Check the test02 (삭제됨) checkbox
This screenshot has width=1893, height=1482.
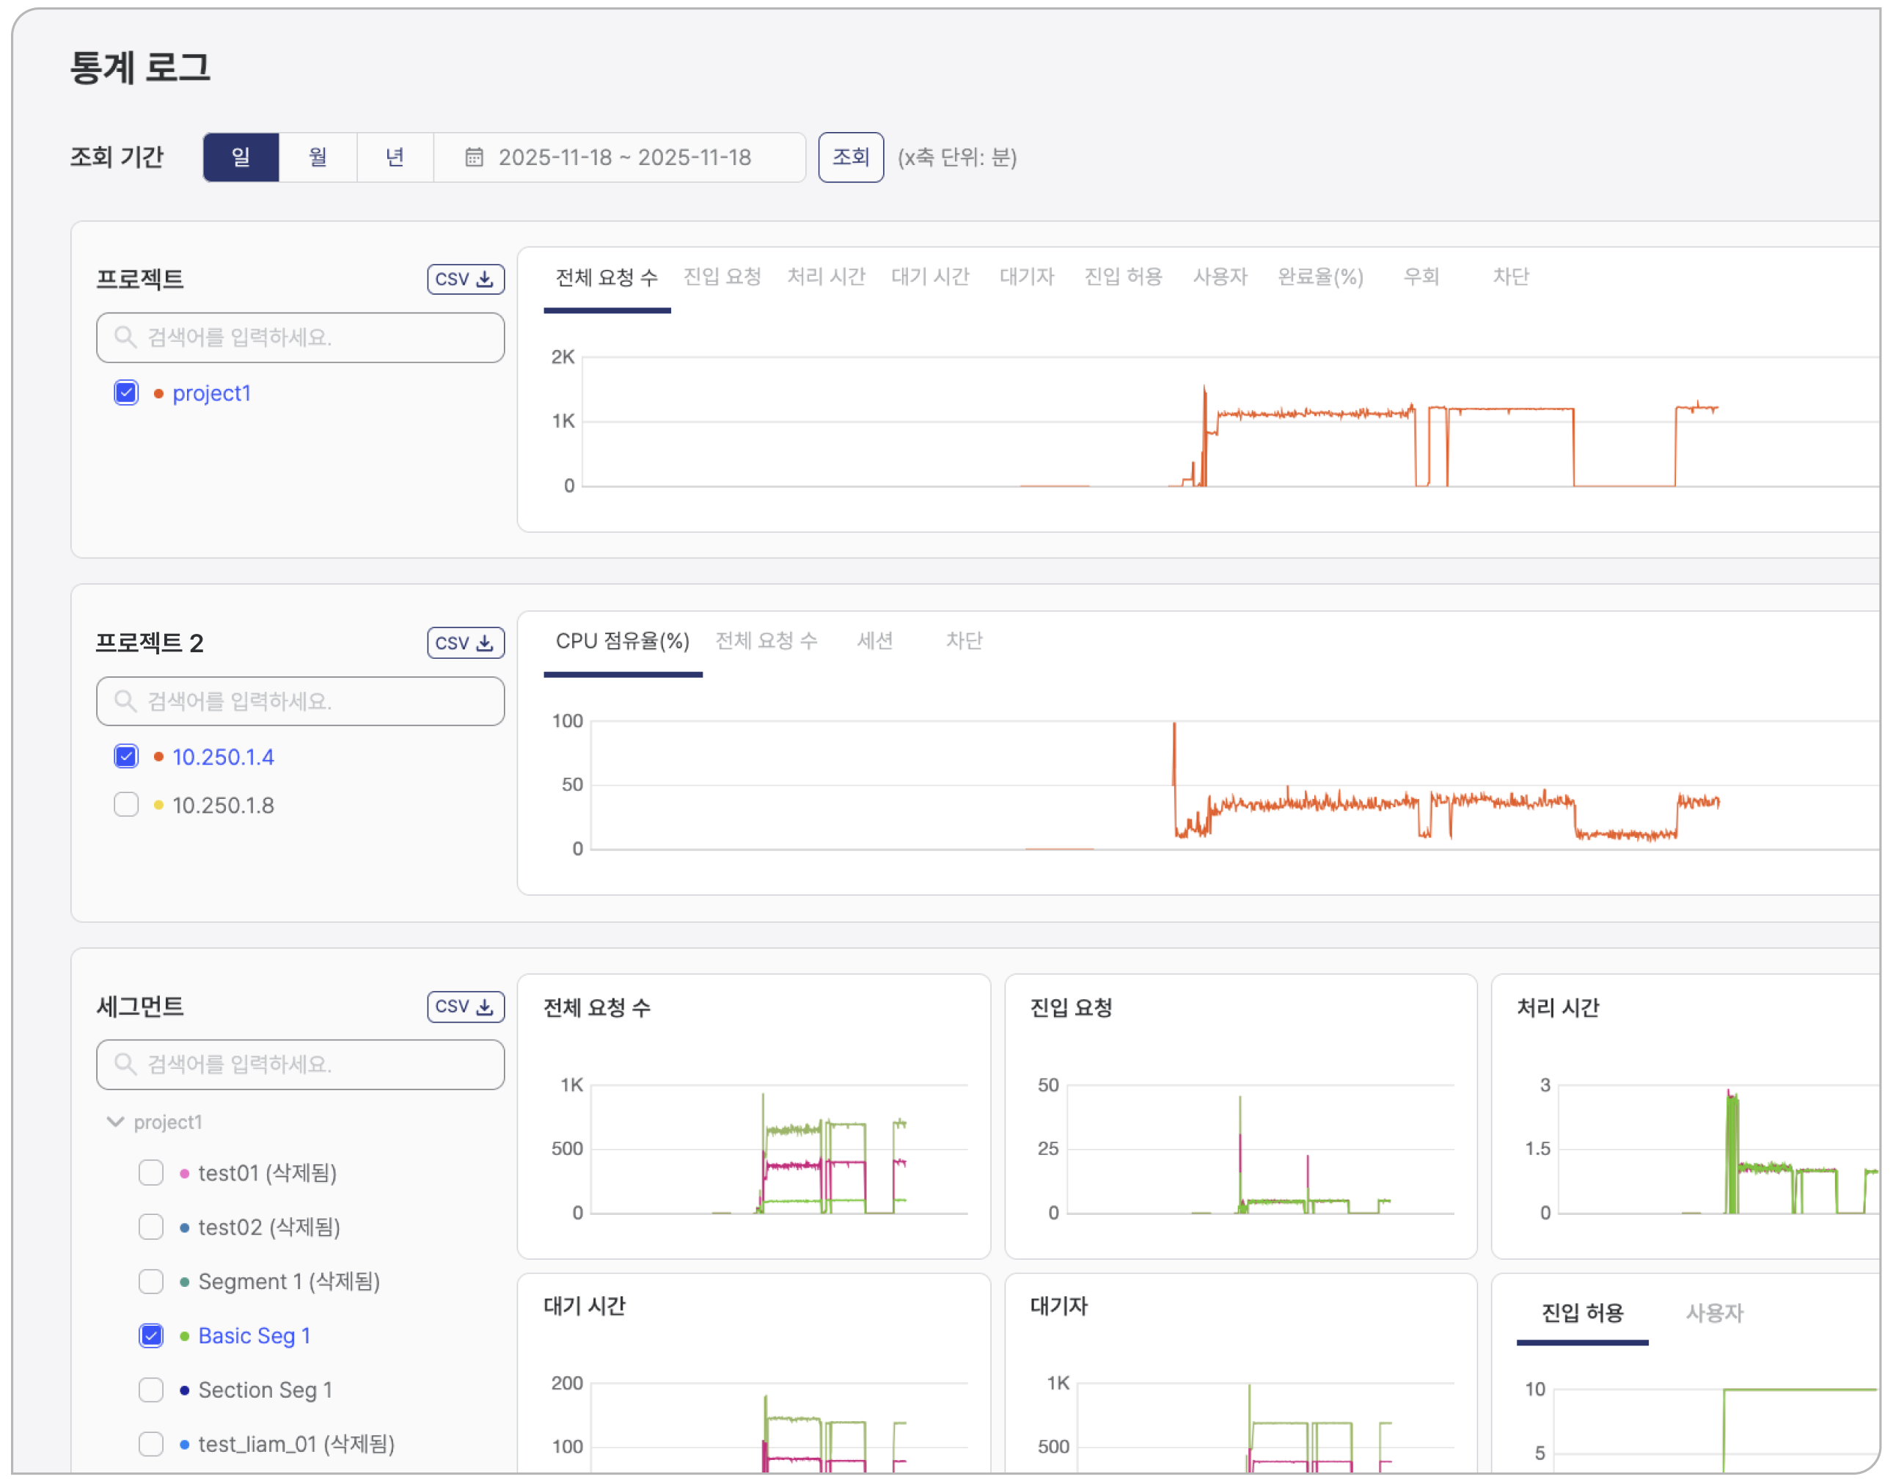pyautogui.click(x=151, y=1227)
